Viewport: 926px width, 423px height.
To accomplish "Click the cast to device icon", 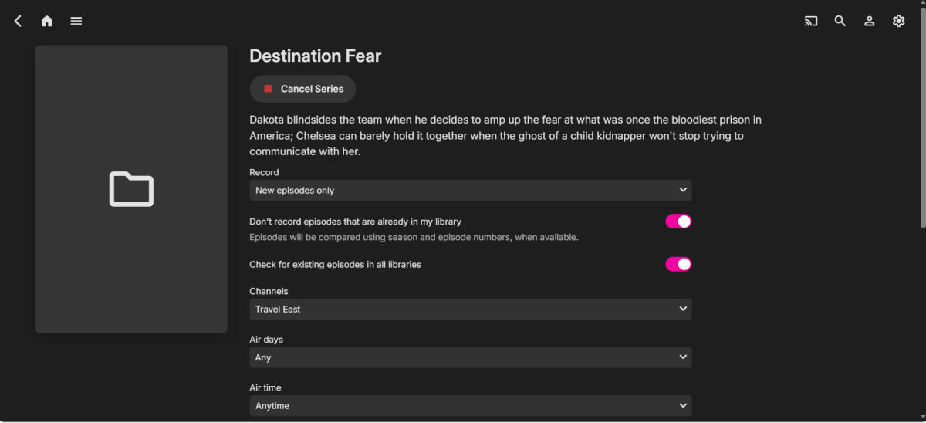I will 811,21.
